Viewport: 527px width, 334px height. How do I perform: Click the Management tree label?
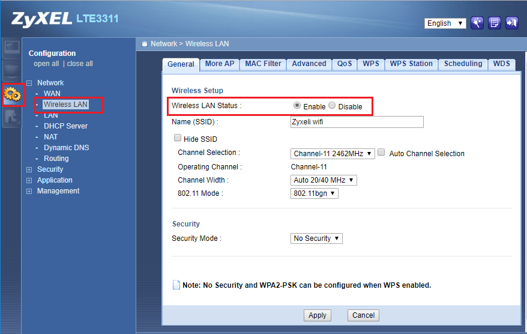click(58, 191)
